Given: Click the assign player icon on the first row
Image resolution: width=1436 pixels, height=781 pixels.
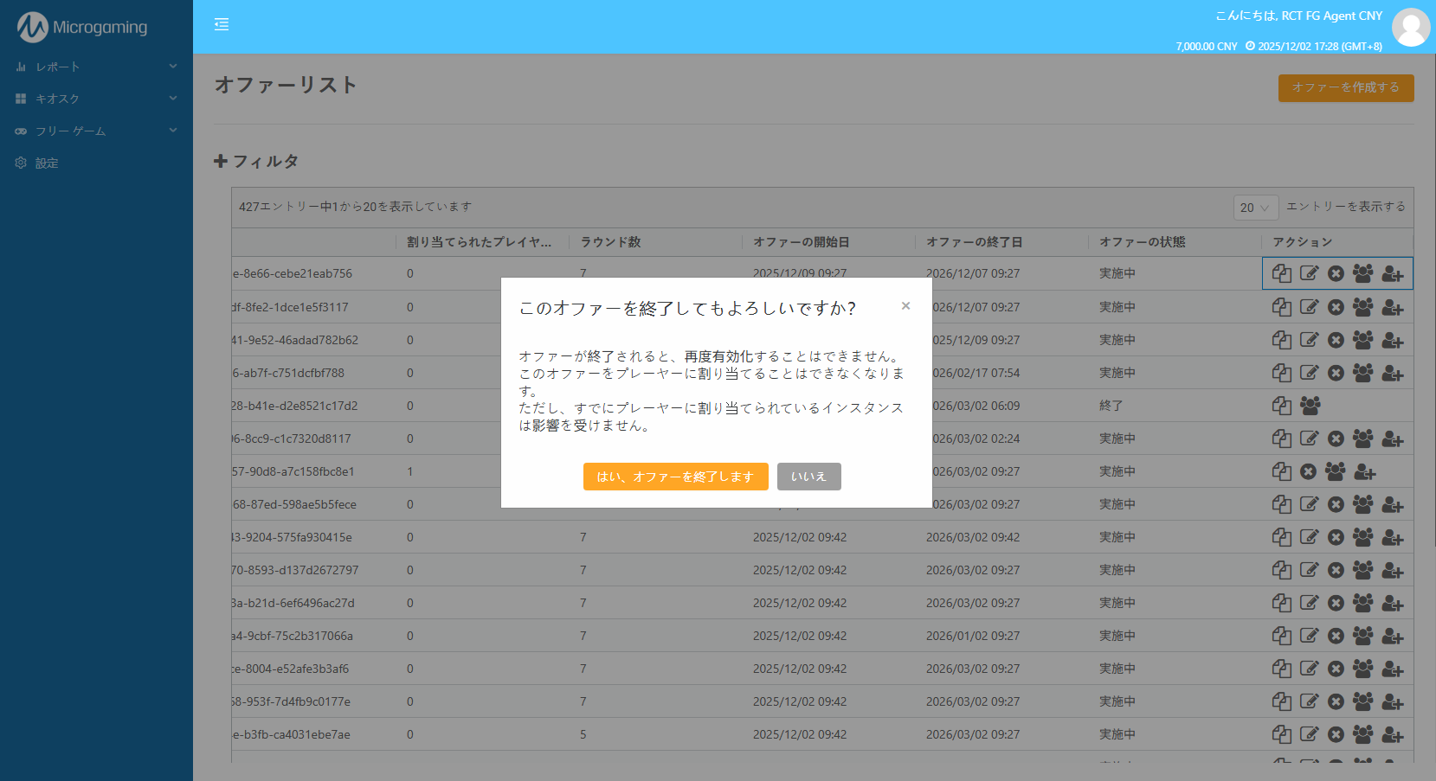Looking at the screenshot, I should [1393, 273].
